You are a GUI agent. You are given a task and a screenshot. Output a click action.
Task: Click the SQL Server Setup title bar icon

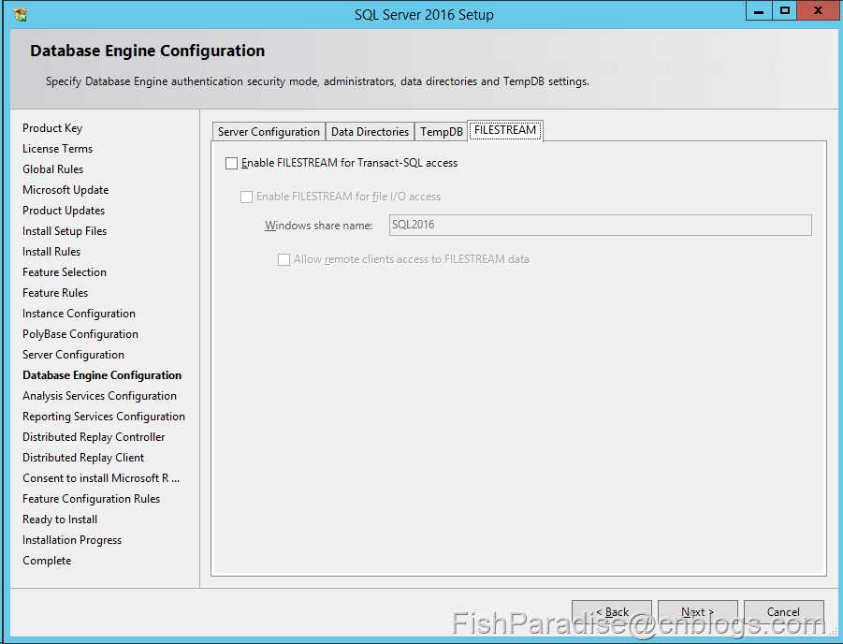point(21,15)
